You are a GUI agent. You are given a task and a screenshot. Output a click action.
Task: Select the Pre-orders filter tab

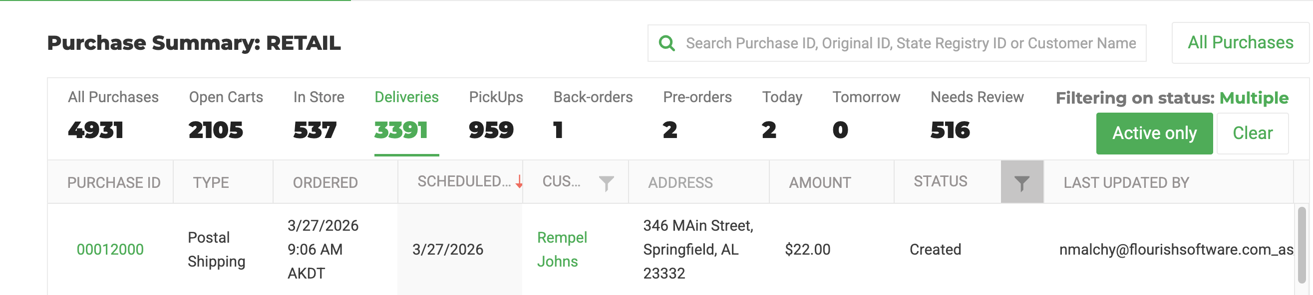point(697,113)
